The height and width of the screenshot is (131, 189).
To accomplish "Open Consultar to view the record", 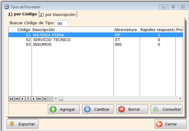I will [166, 109].
